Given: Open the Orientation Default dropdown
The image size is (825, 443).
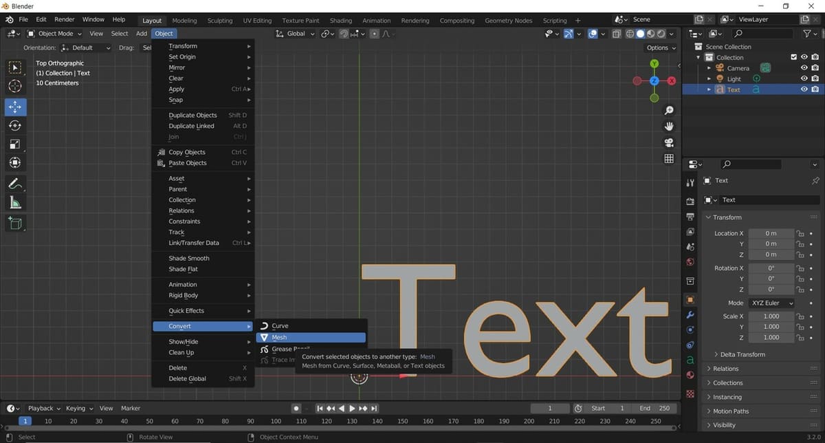Looking at the screenshot, I should tap(86, 47).
